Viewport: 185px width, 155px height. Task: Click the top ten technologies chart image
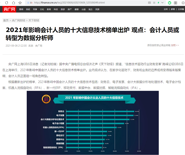tap(92, 123)
